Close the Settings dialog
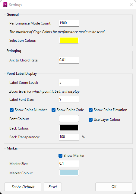Screen dimensions: 136x194 click(x=131, y=5)
